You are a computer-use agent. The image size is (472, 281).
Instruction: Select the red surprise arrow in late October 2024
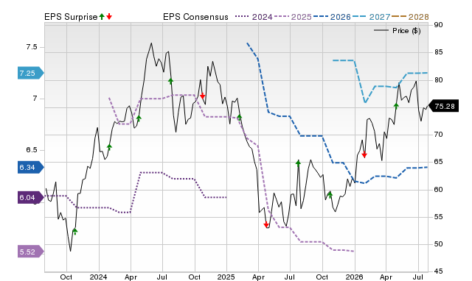pyautogui.click(x=203, y=96)
